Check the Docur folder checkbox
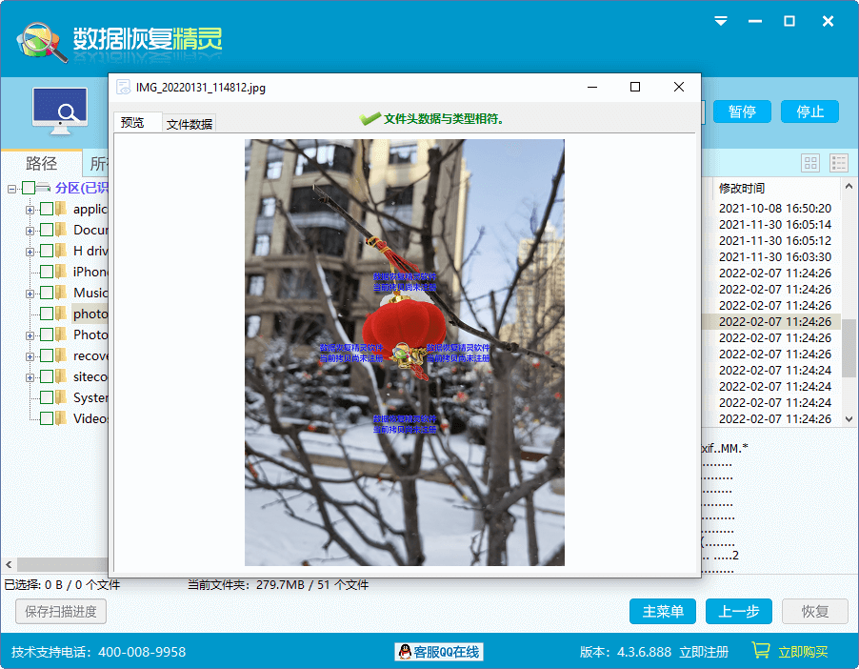Screen dimensions: 859x669 pos(47,230)
